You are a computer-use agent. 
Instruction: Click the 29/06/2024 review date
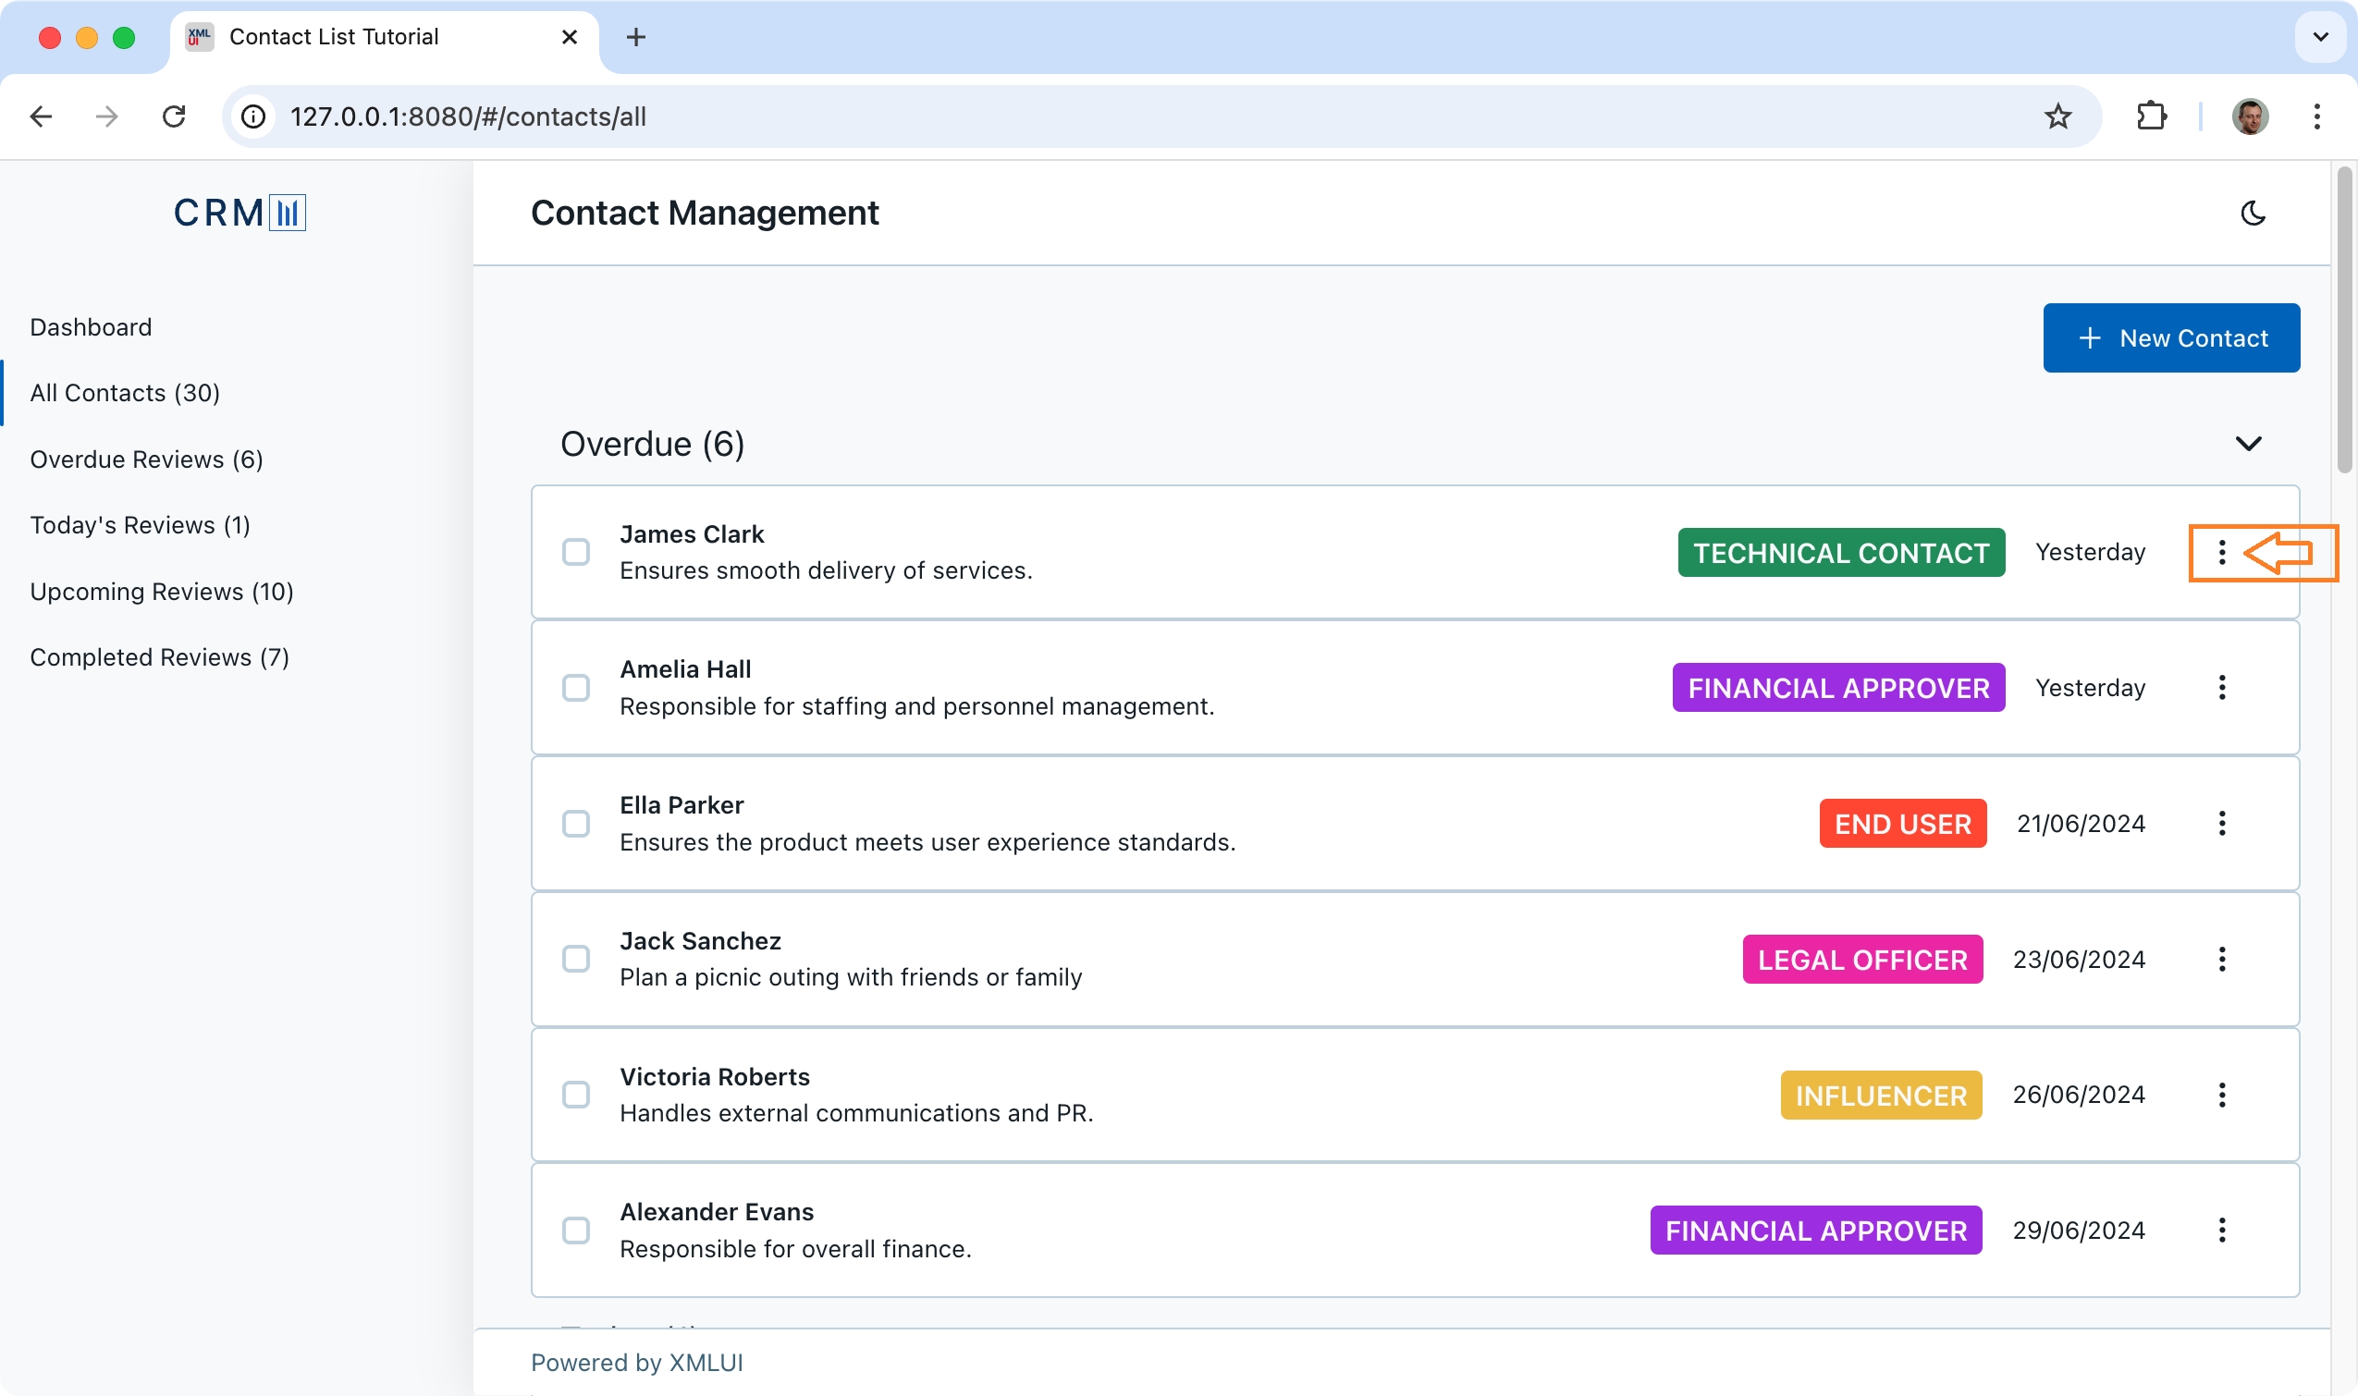[x=2079, y=1231]
